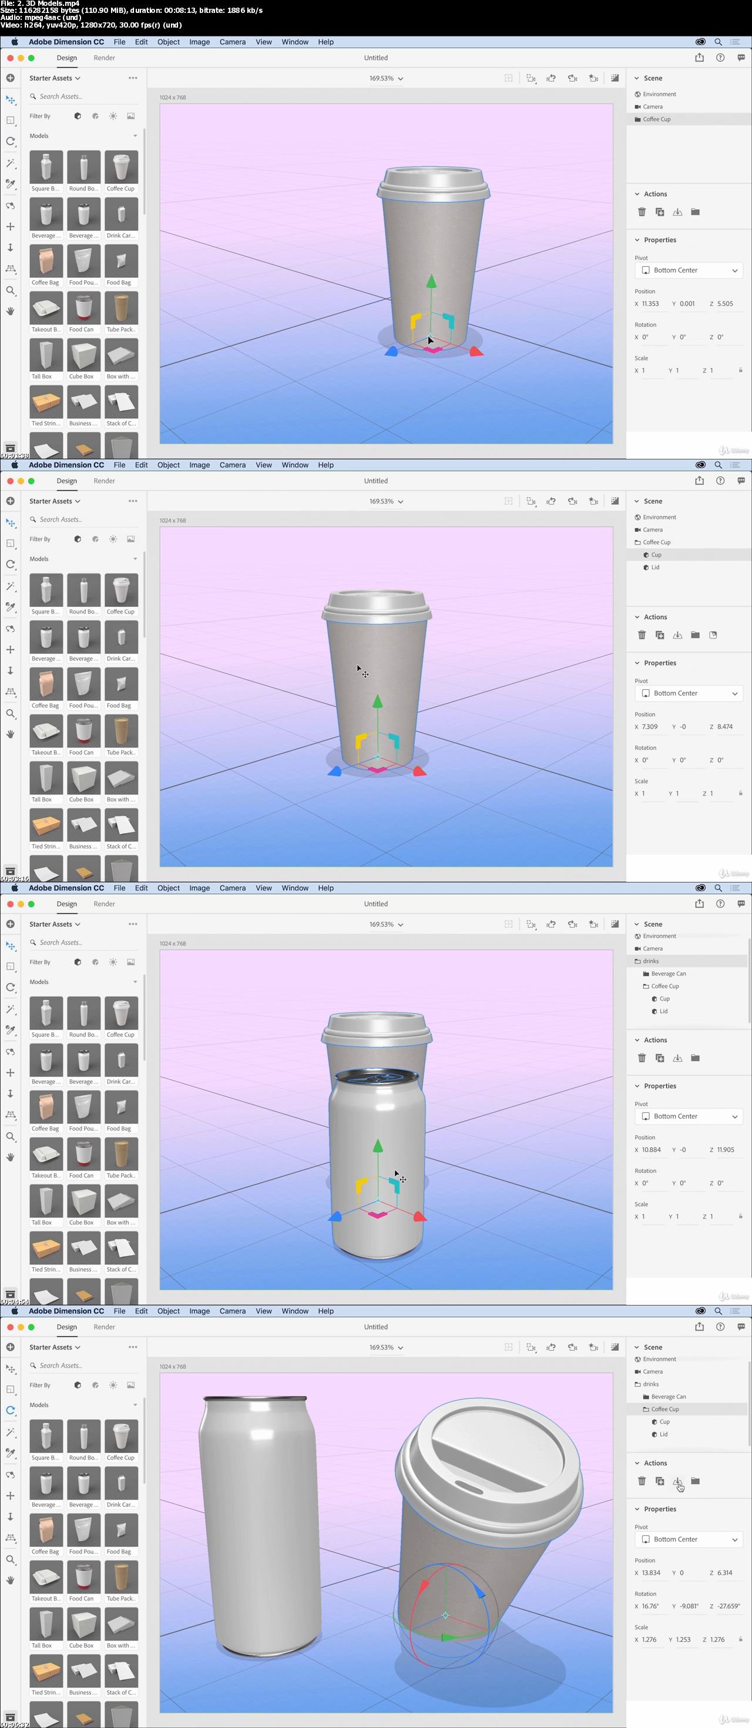Toggle the Materials filter in second frame
The height and width of the screenshot is (1728, 752).
[95, 539]
